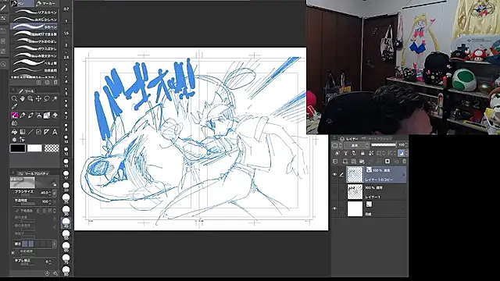Hide the レイヤー1のコピー layer eye
The image size is (500, 281).
coord(334,175)
